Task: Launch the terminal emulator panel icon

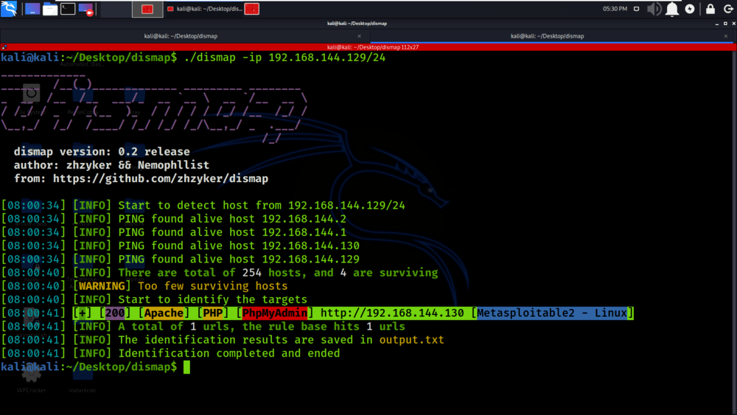Action: pyautogui.click(x=68, y=8)
